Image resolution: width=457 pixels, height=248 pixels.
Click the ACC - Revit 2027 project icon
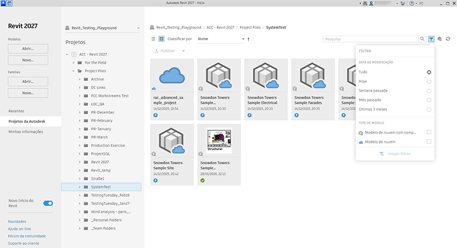[74, 55]
